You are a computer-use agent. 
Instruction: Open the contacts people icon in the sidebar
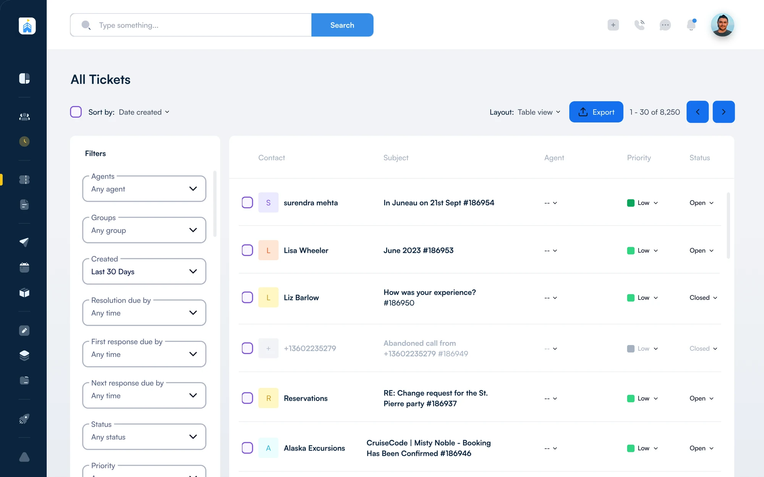pos(24,117)
